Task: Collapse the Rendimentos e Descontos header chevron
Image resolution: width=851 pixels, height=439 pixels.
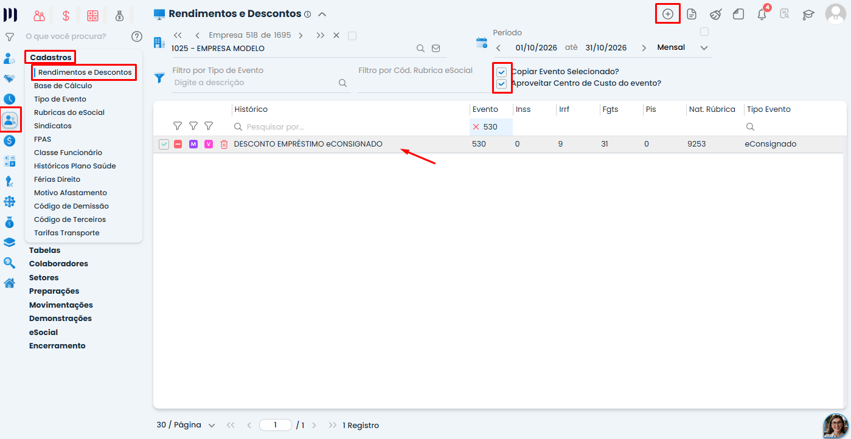Action: point(322,14)
